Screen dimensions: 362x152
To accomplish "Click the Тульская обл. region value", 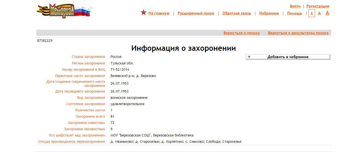I will tap(122, 63).
